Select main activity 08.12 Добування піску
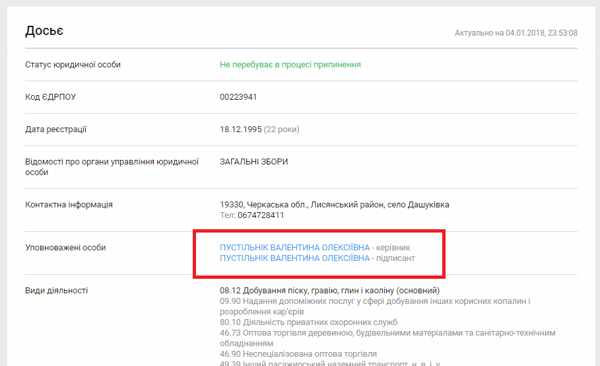Screen dimensions: 600x366 click(329, 291)
